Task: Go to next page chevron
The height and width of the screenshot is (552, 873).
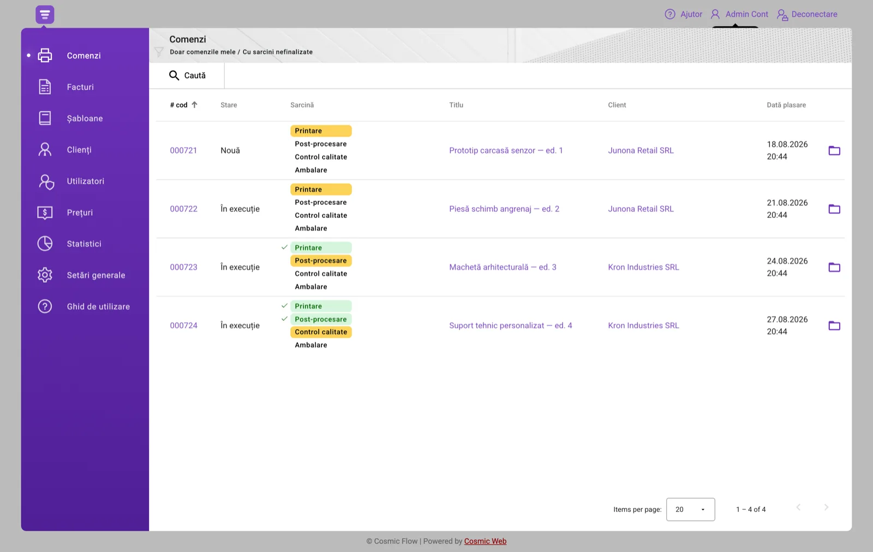Action: tap(826, 507)
